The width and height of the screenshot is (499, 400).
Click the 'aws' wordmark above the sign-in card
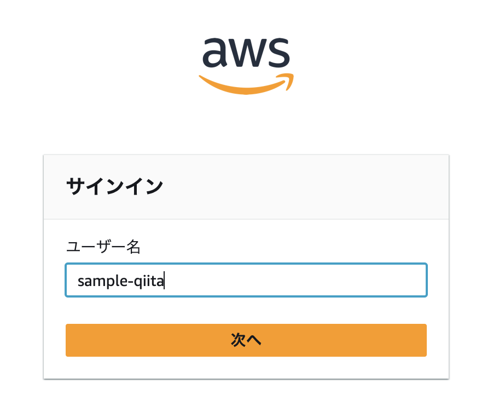[246, 52]
